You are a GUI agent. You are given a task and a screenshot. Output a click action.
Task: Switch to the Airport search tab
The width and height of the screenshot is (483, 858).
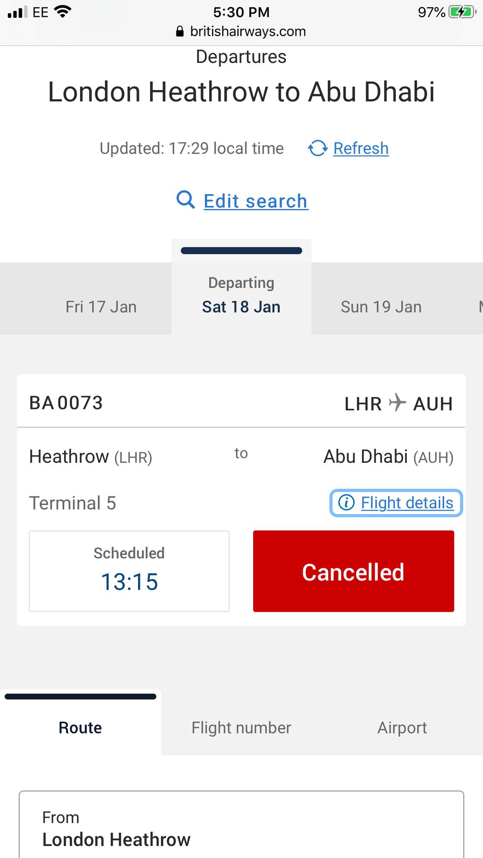pyautogui.click(x=402, y=728)
